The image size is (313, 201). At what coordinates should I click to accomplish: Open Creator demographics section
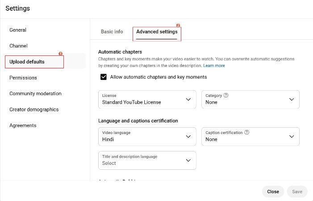pos(34,109)
